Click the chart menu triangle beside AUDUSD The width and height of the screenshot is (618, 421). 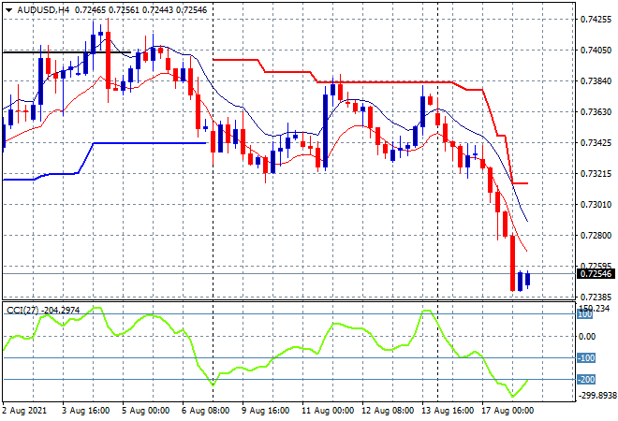[8, 8]
